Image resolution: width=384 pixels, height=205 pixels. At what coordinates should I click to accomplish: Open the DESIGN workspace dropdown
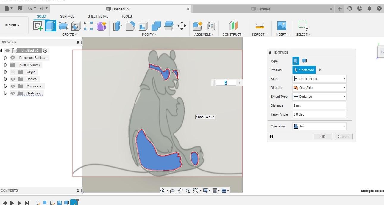pyautogui.click(x=12, y=25)
